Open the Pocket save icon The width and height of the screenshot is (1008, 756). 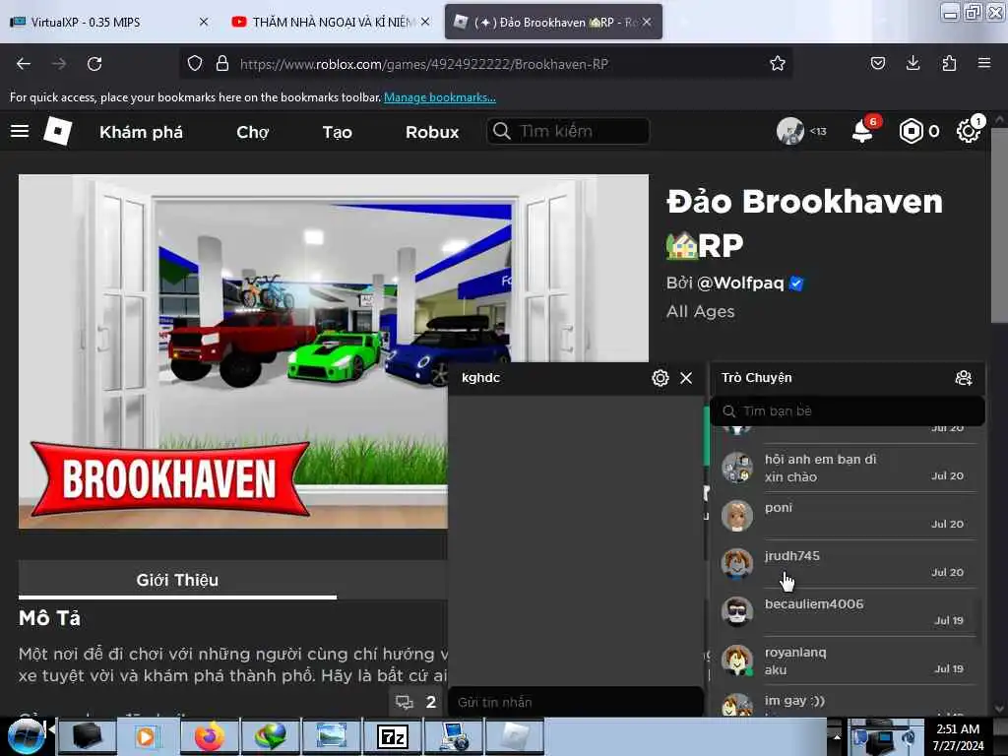click(877, 63)
